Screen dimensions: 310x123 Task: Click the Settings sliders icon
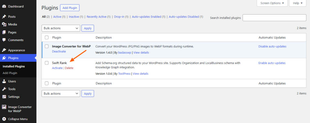click(x=4, y=97)
